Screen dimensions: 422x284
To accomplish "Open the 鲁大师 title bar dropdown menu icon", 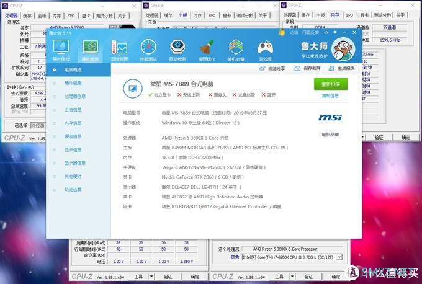I will pos(335,32).
